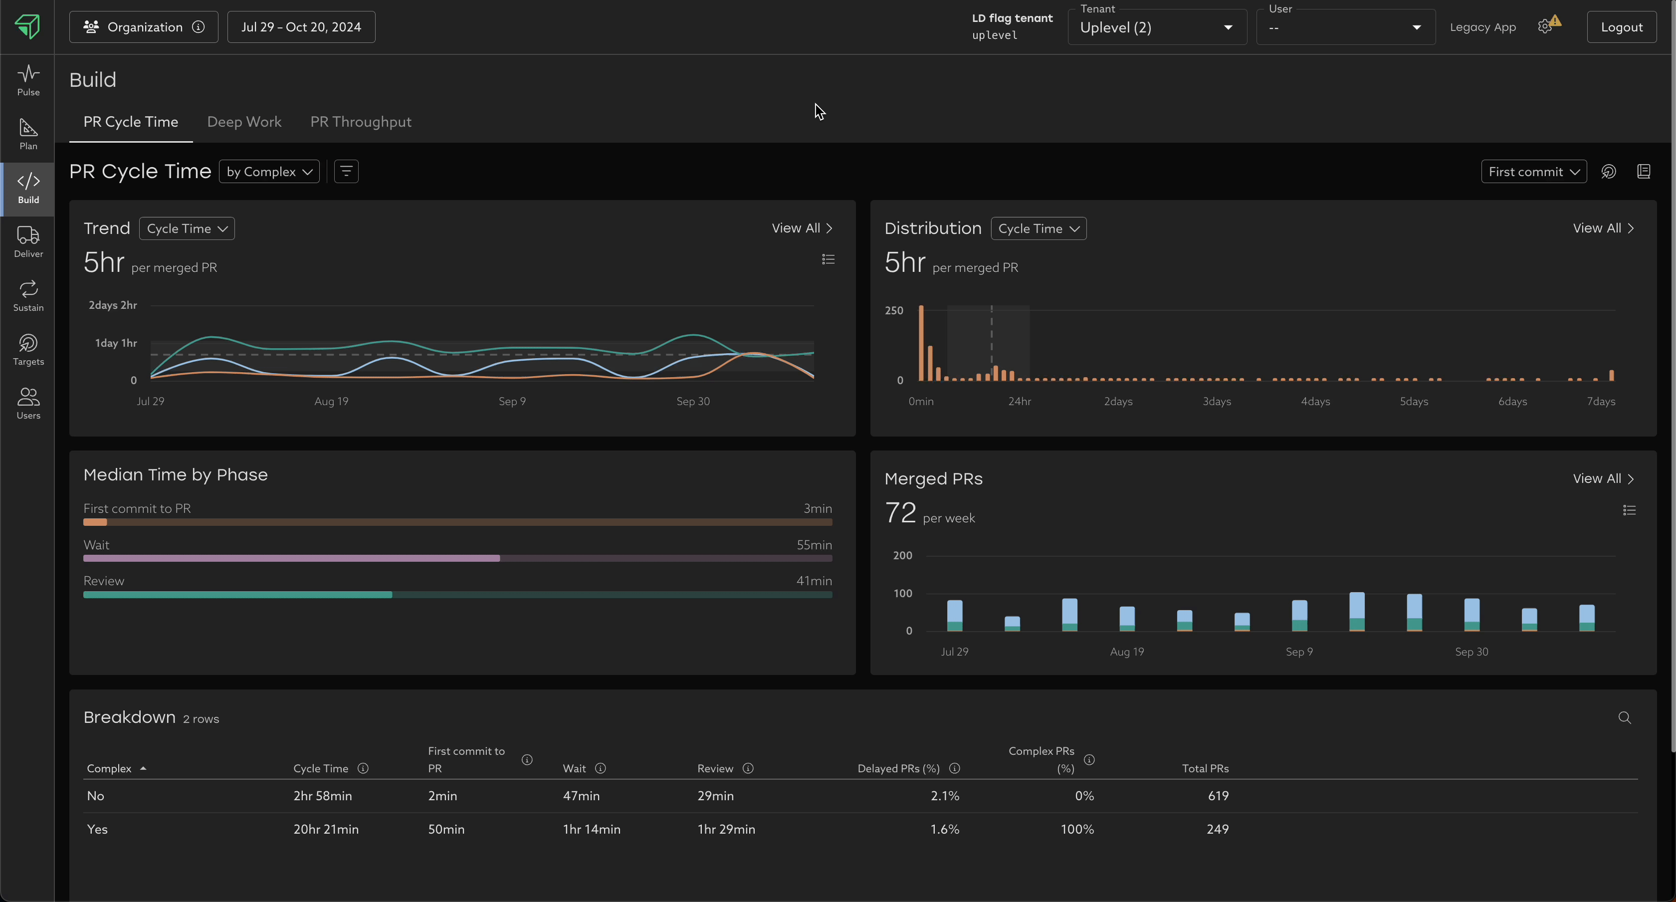Click the Wait phase progress bar
This screenshot has width=1676, height=902.
[x=457, y=558]
